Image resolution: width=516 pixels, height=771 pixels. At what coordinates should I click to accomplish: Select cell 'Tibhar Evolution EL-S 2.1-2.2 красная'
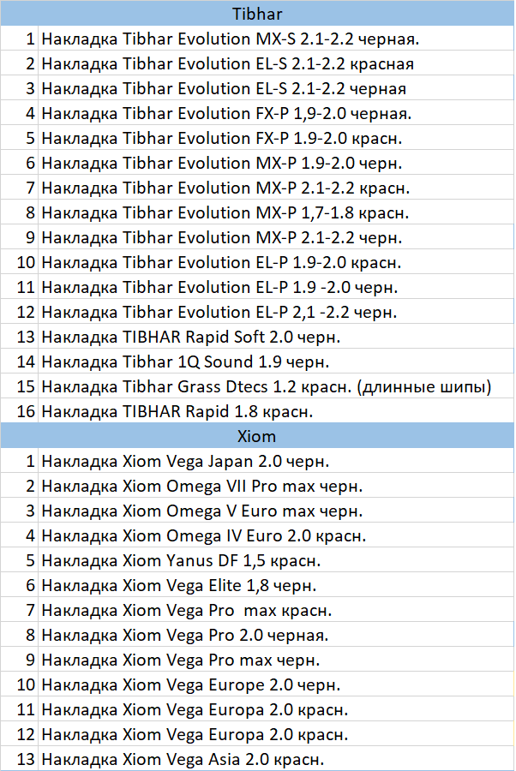click(276, 63)
